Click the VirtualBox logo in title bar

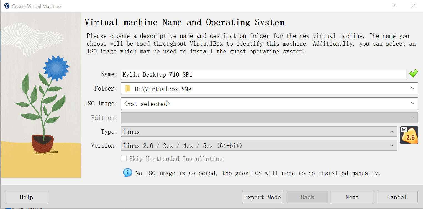tap(7, 6)
